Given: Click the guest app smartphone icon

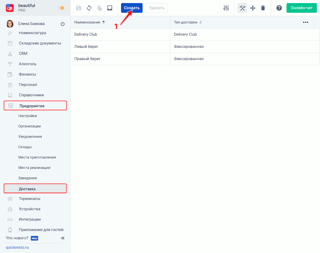Looking at the screenshot, I should 10,230.
